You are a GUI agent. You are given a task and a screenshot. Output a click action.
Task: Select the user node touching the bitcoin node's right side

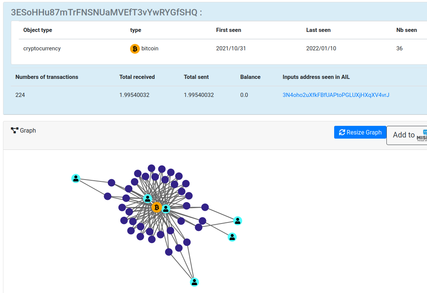tap(166, 209)
